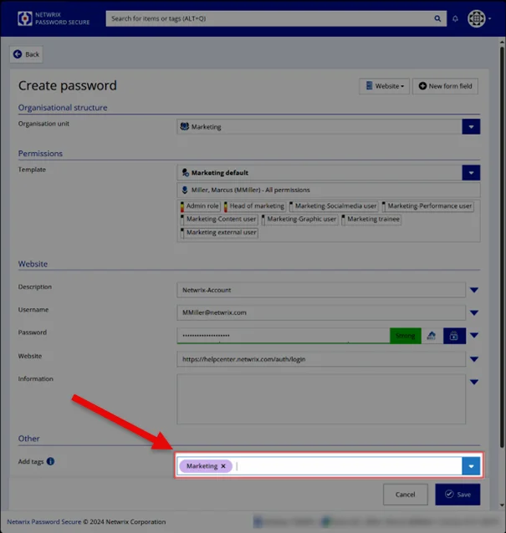Click the plus icon on New form field

click(x=422, y=86)
